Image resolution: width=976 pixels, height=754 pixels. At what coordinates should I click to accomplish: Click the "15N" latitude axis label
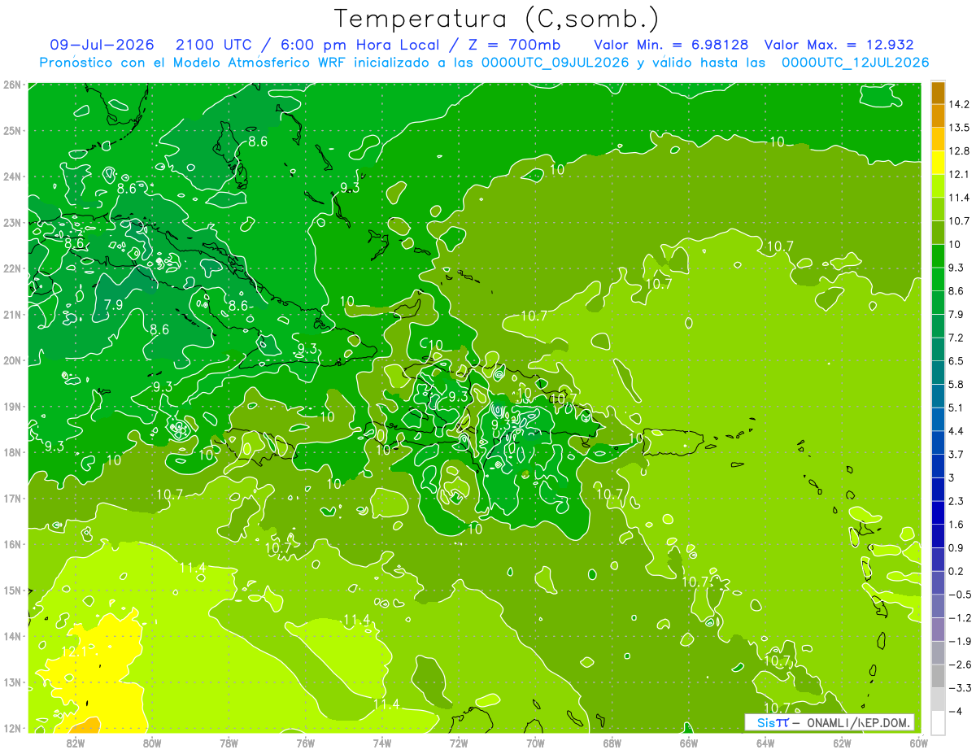click(12, 590)
